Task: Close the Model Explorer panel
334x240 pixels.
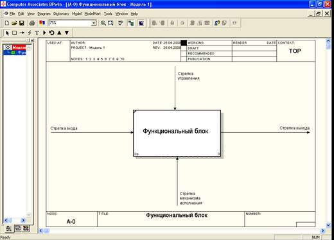Action: pos(32,40)
